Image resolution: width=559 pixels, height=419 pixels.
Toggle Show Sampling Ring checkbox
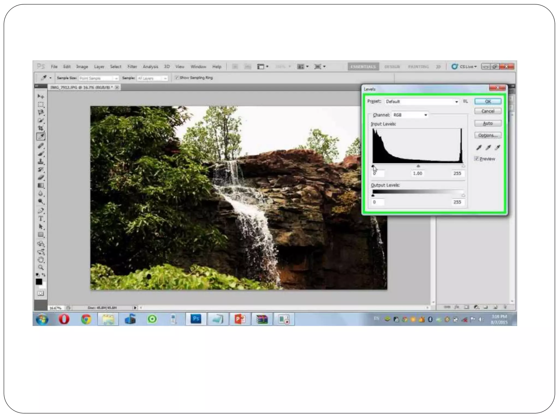177,78
